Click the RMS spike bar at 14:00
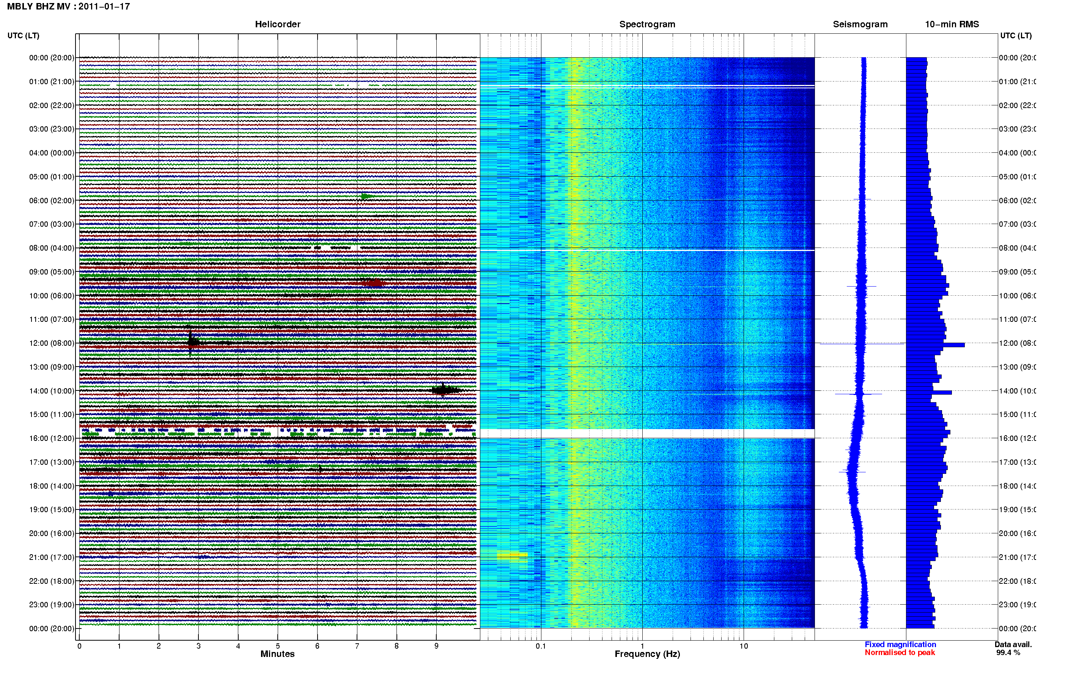The height and width of the screenshot is (674, 1079). coord(929,392)
